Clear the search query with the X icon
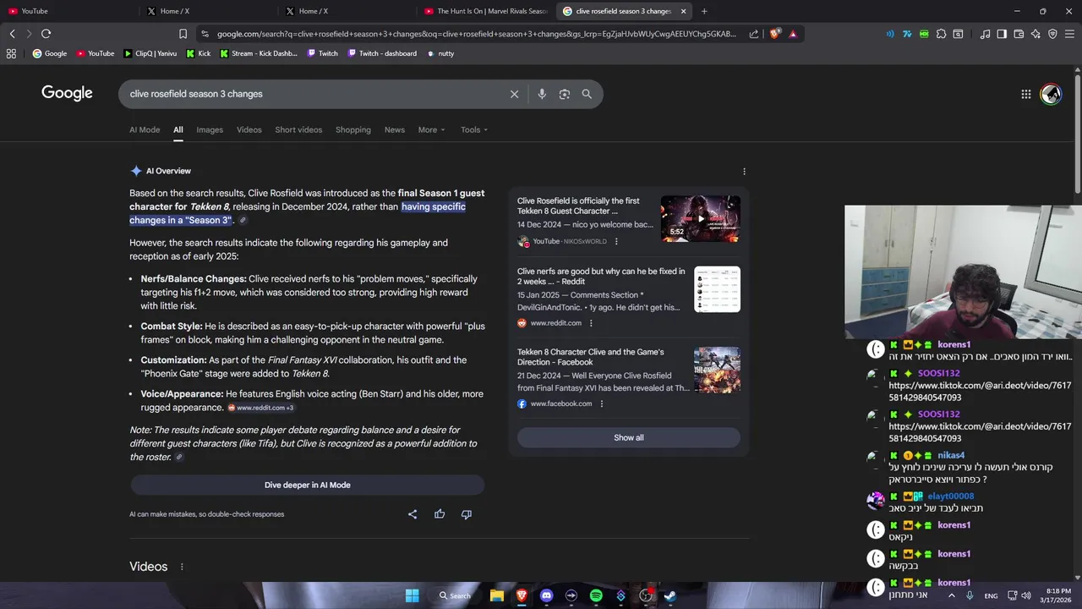 coord(514,94)
